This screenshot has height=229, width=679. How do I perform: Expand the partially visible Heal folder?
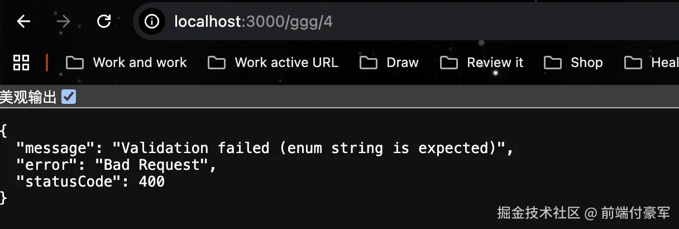coord(651,63)
